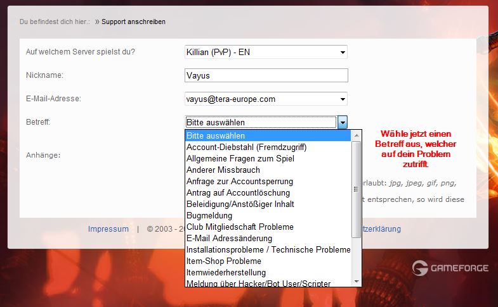Image resolution: width=498 pixels, height=307 pixels.
Task: Click the Nickname input field
Action: 266,75
